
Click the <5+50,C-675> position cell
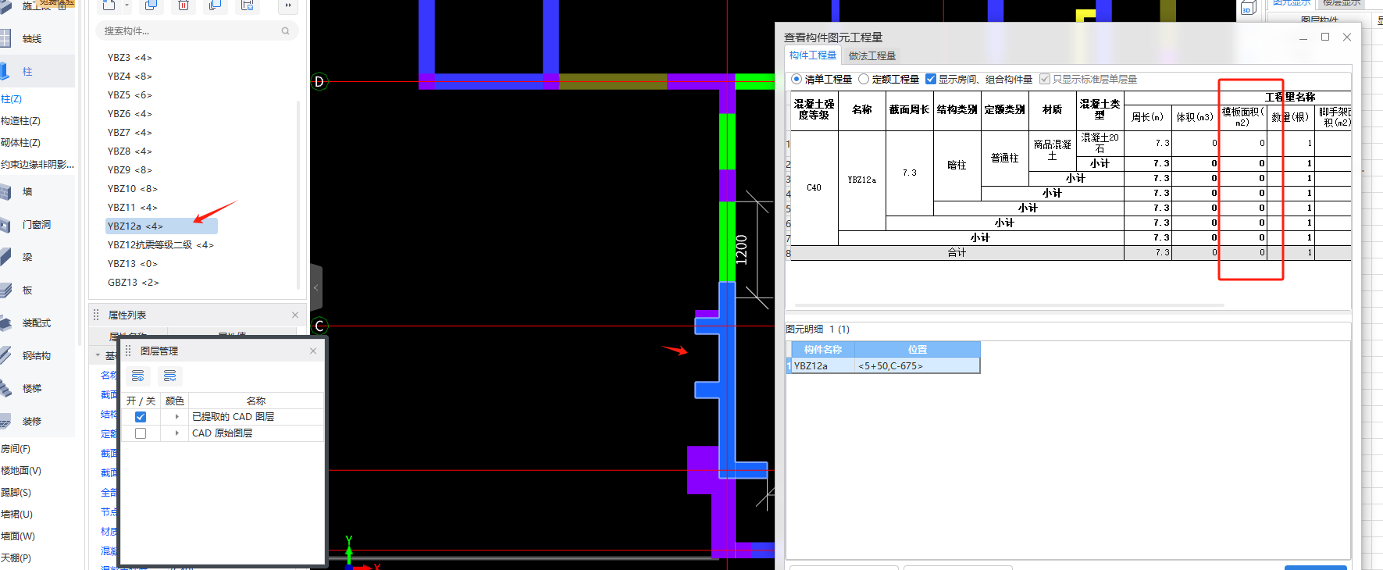tap(917, 365)
